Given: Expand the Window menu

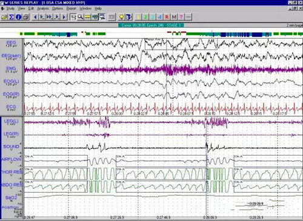Looking at the screenshot, I should [x=85, y=8].
